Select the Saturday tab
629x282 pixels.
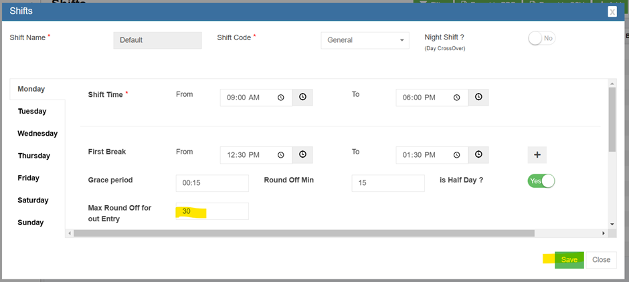click(x=32, y=200)
